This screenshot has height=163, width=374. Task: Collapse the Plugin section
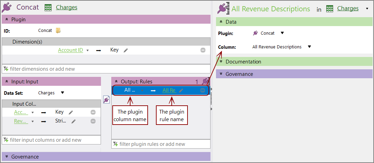click(7, 20)
